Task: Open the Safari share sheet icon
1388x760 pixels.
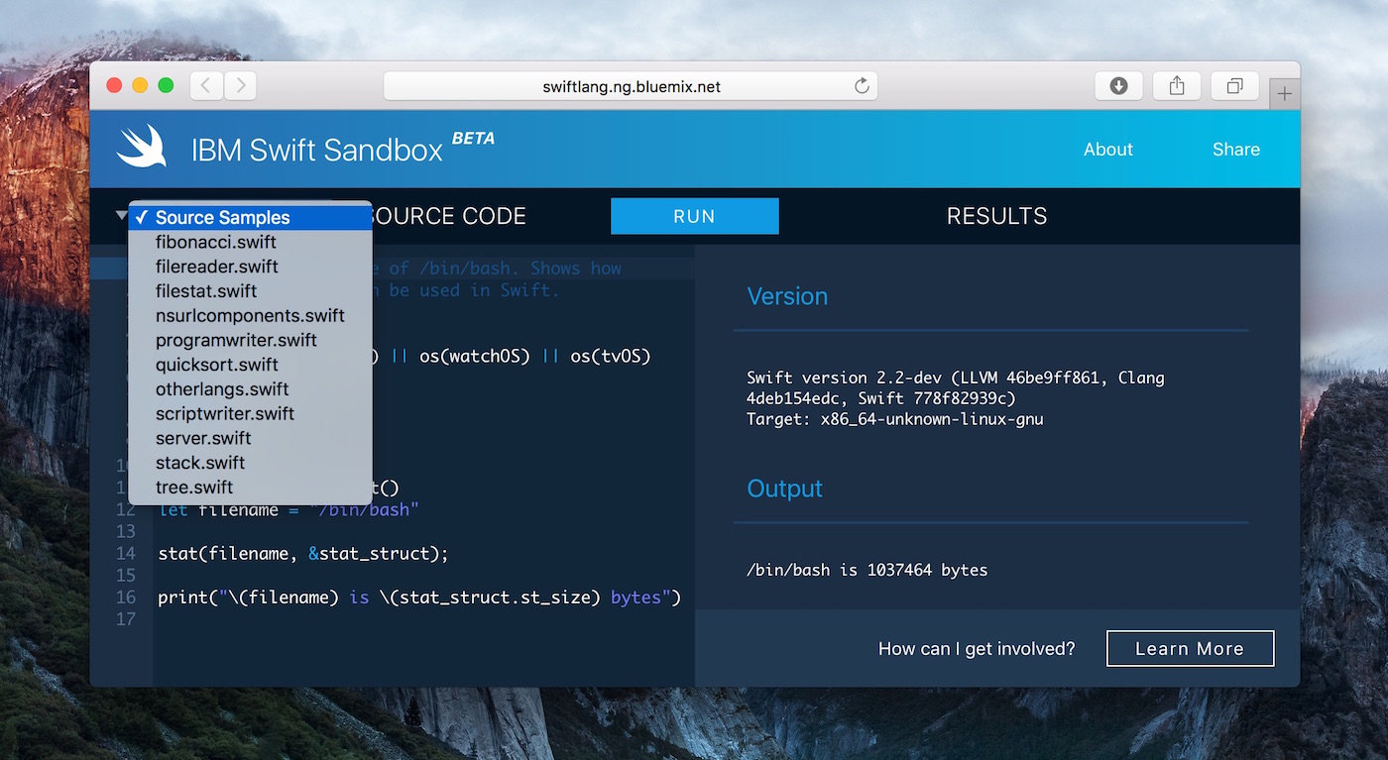Action: pyautogui.click(x=1177, y=86)
